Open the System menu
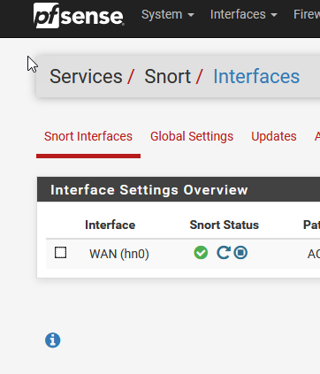Image resolution: width=320 pixels, height=374 pixels. click(168, 14)
